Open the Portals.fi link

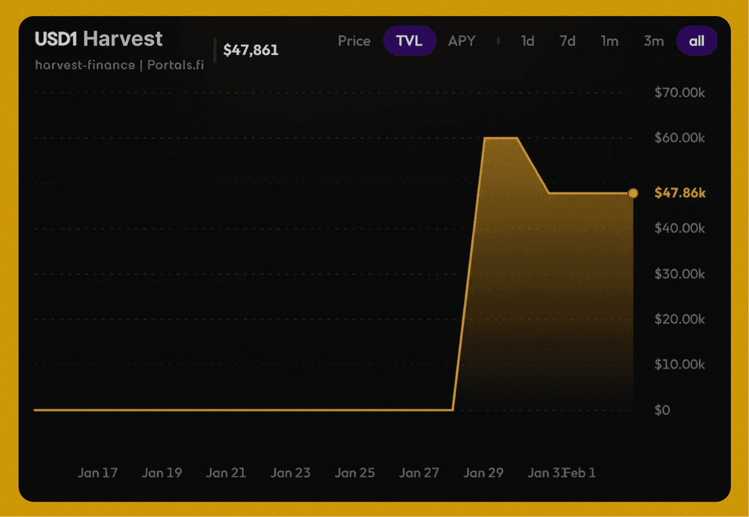(x=175, y=65)
